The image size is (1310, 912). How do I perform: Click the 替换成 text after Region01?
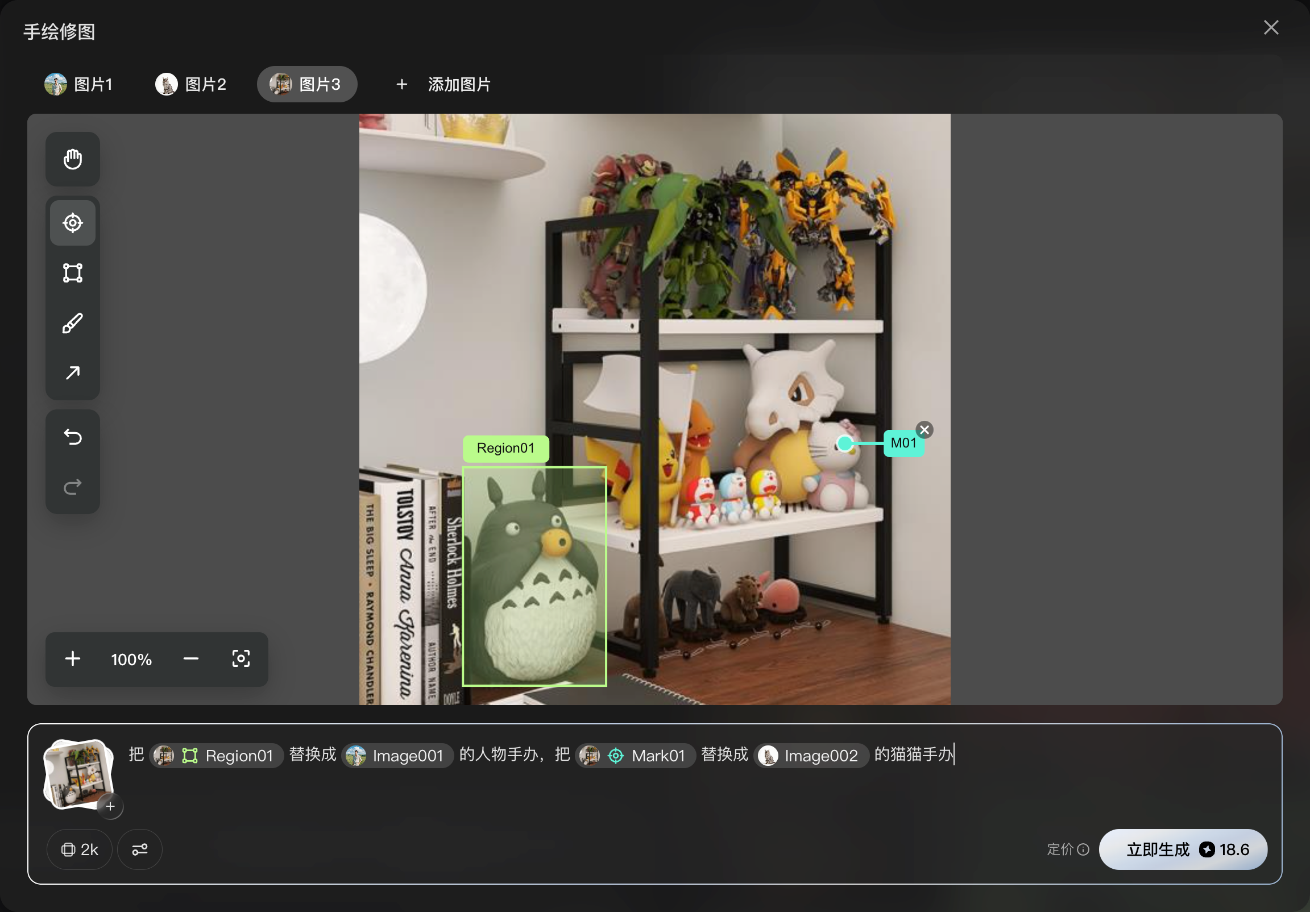pos(313,755)
